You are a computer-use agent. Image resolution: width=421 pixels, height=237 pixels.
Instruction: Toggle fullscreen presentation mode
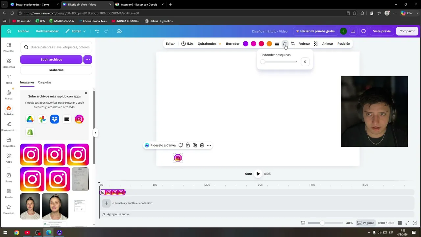point(407,223)
